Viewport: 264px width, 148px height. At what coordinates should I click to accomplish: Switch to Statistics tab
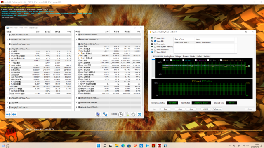coord(207,56)
